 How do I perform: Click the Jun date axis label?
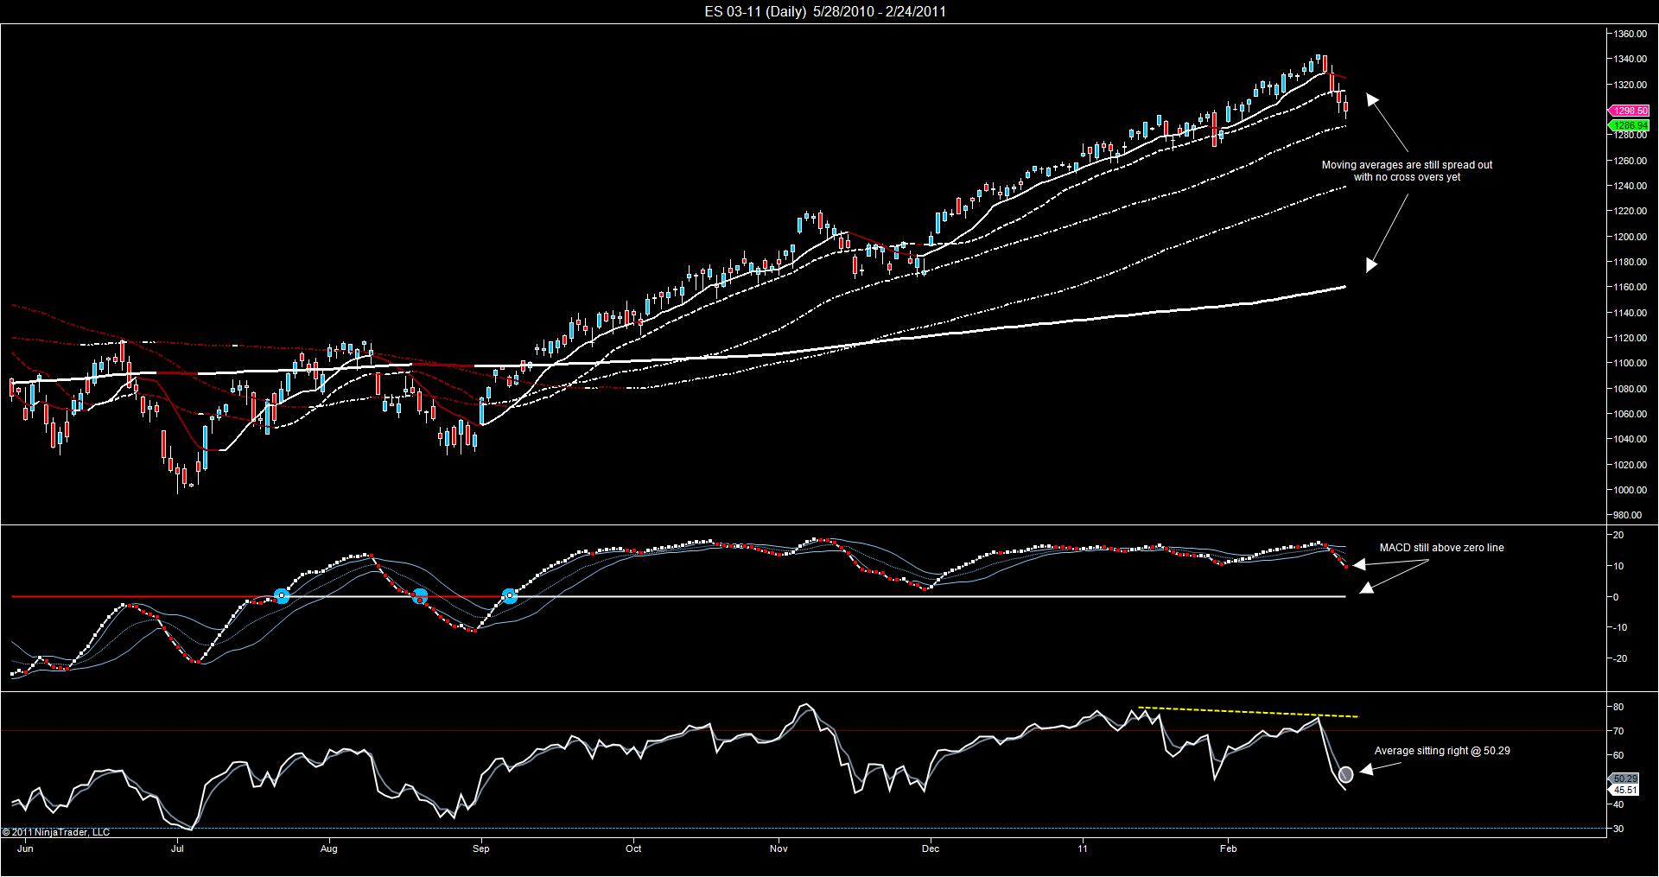click(x=25, y=848)
